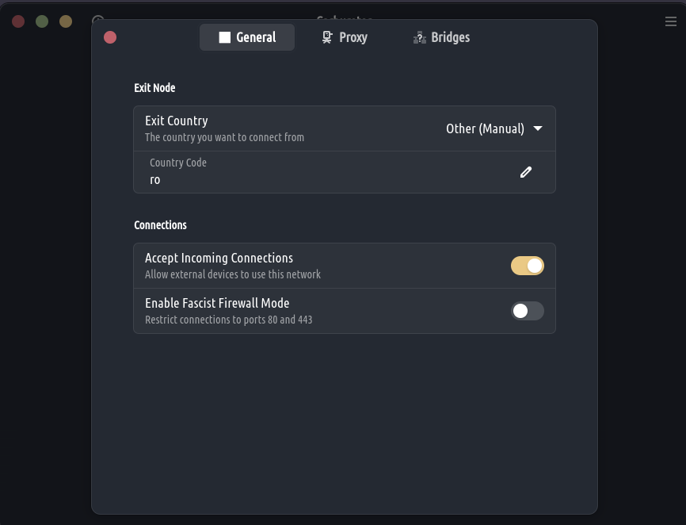
Task: Click the "Enable Fascist Firewall Mode" row label
Action: tap(217, 303)
